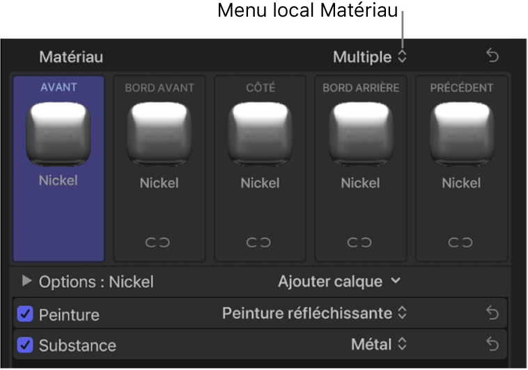Reset the Matériau parameter with the arrow
Image resolution: width=528 pixels, height=370 pixels.
[492, 56]
